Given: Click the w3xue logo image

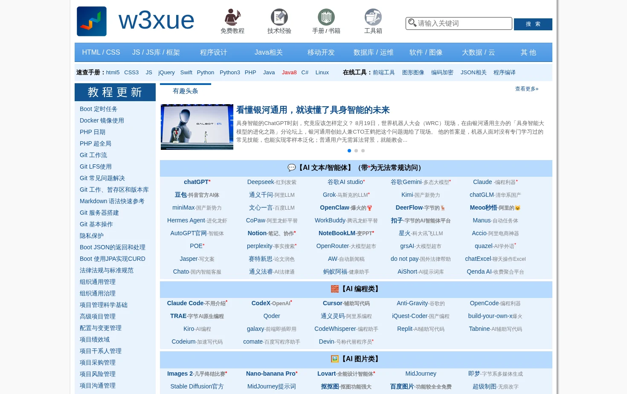Looking at the screenshot, I should click(92, 21).
